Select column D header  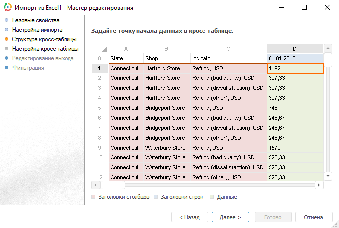coord(295,49)
